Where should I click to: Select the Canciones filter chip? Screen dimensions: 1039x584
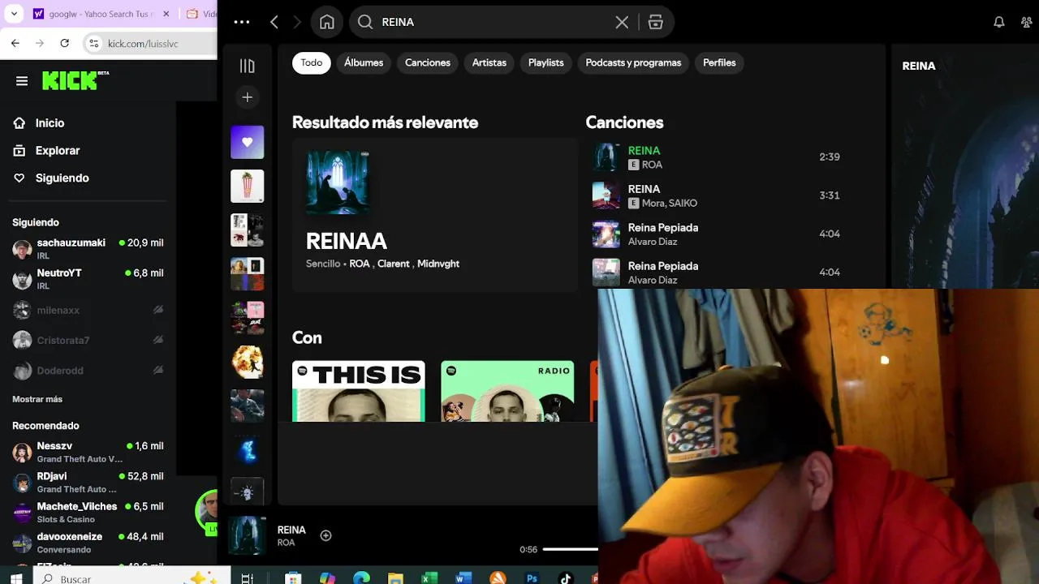(428, 62)
